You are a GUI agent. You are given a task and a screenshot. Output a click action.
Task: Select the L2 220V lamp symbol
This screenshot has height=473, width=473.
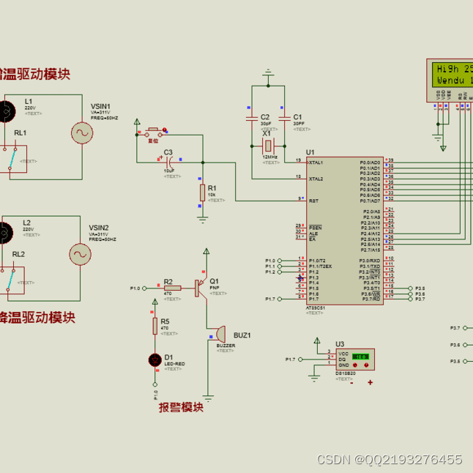point(5,233)
